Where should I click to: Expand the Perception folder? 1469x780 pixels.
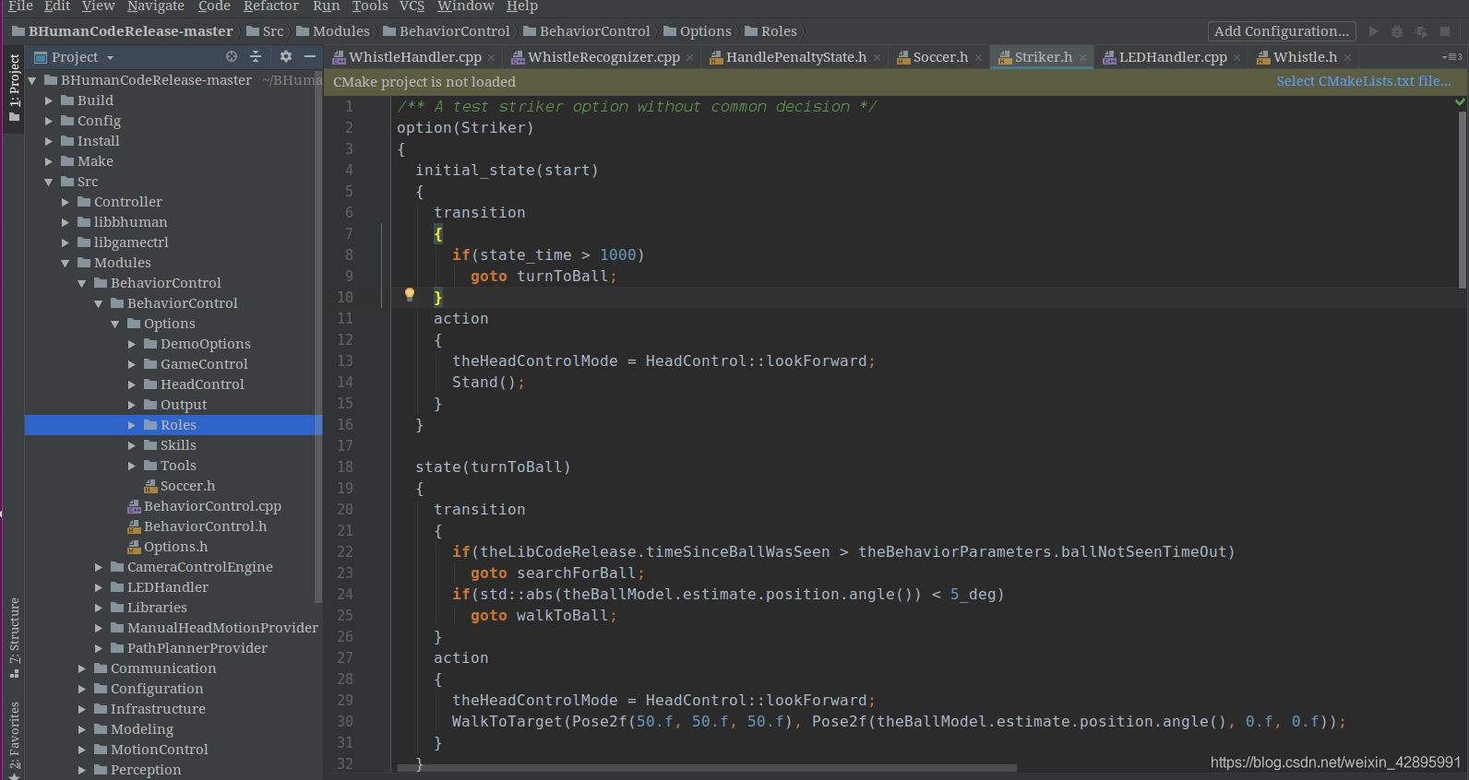[82, 770]
